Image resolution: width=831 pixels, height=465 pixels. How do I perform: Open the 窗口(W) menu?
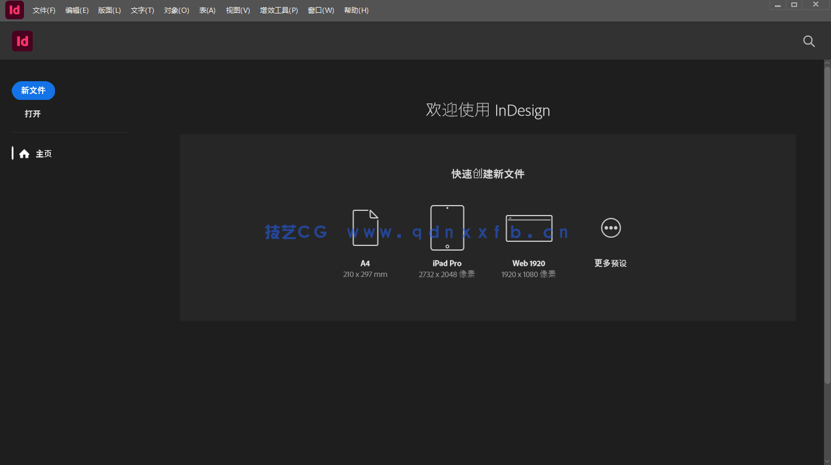(320, 10)
